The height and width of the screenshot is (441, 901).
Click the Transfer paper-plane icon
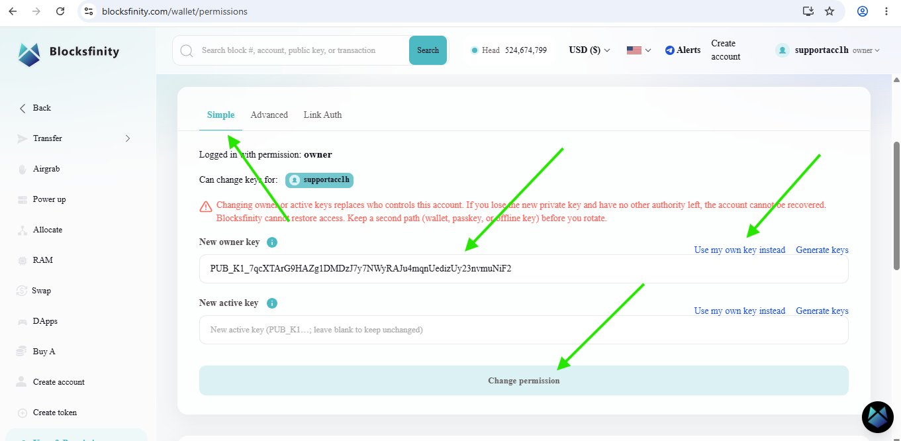pos(21,138)
